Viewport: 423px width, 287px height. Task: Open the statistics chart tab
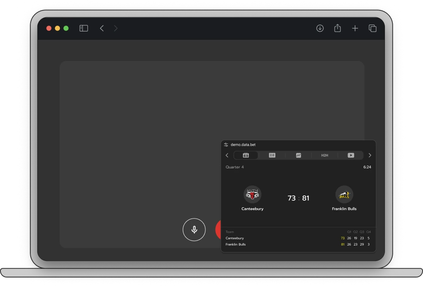298,155
